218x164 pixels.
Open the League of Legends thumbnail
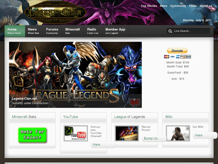(127, 133)
